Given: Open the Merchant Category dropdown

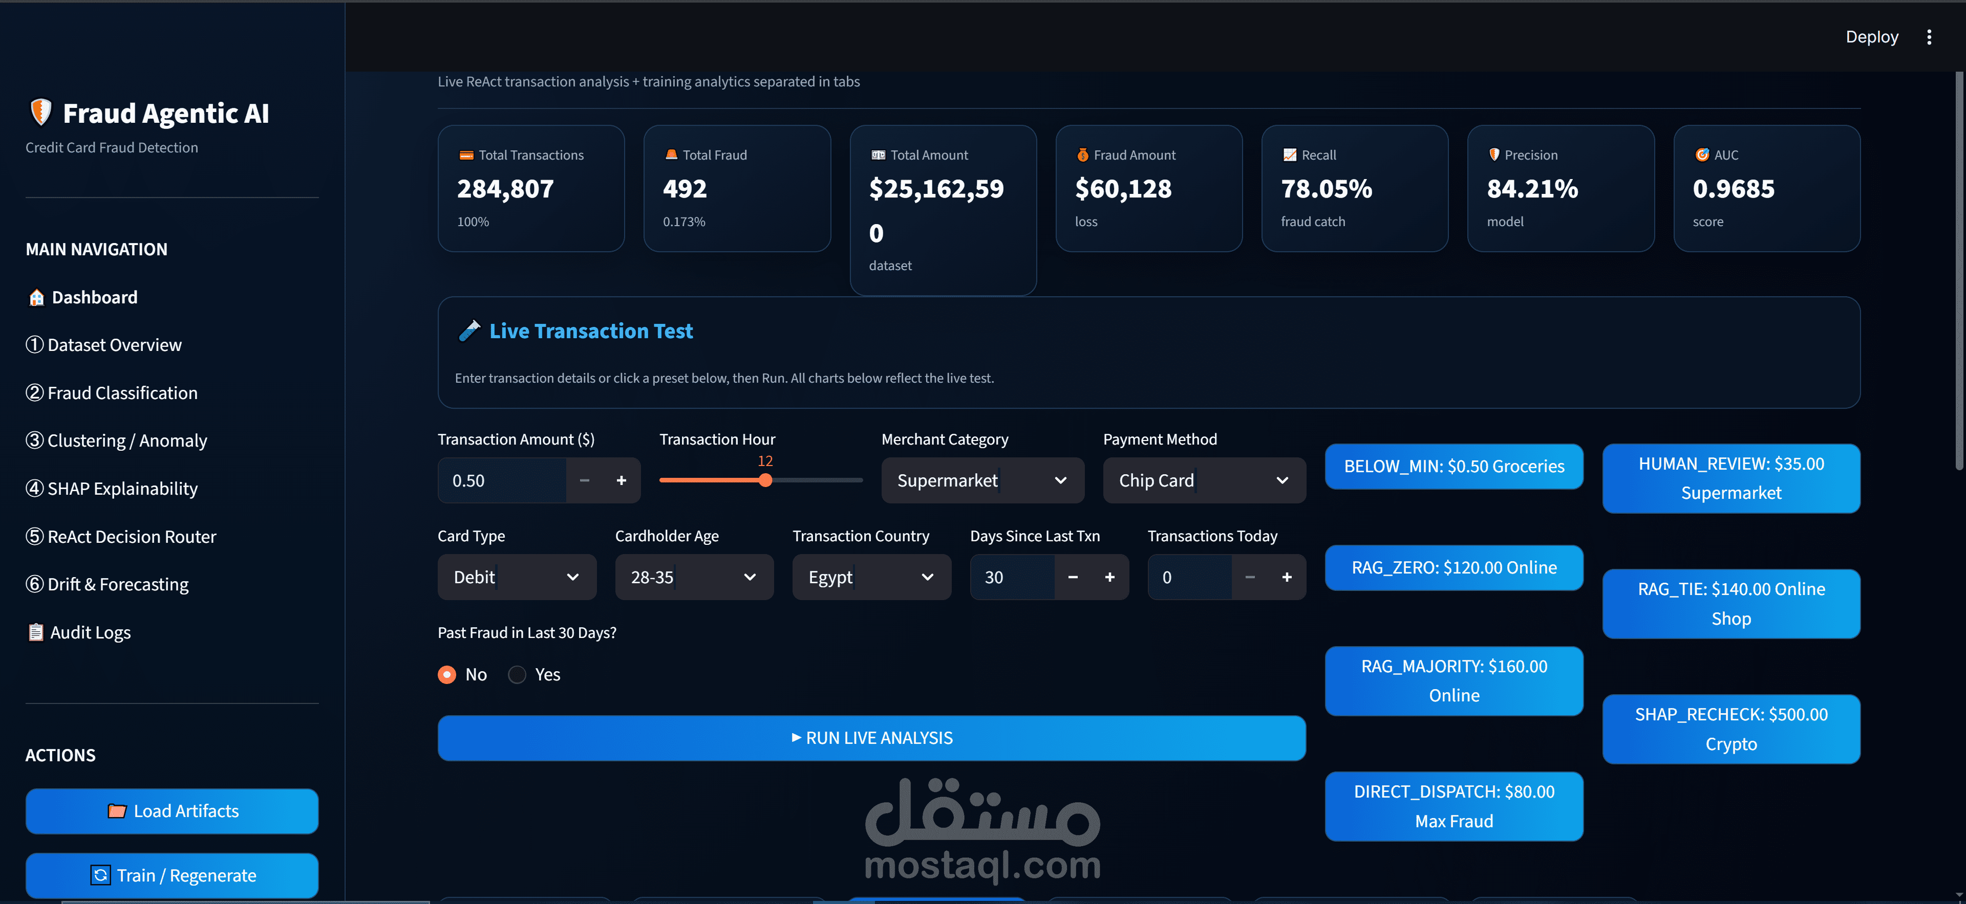Looking at the screenshot, I should (x=982, y=480).
